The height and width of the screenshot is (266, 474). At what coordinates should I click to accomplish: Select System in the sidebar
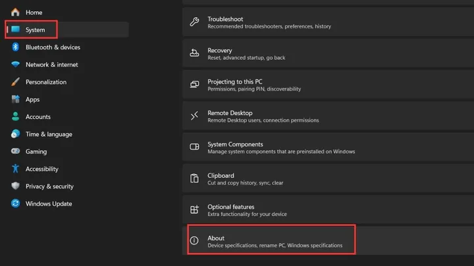(68, 30)
